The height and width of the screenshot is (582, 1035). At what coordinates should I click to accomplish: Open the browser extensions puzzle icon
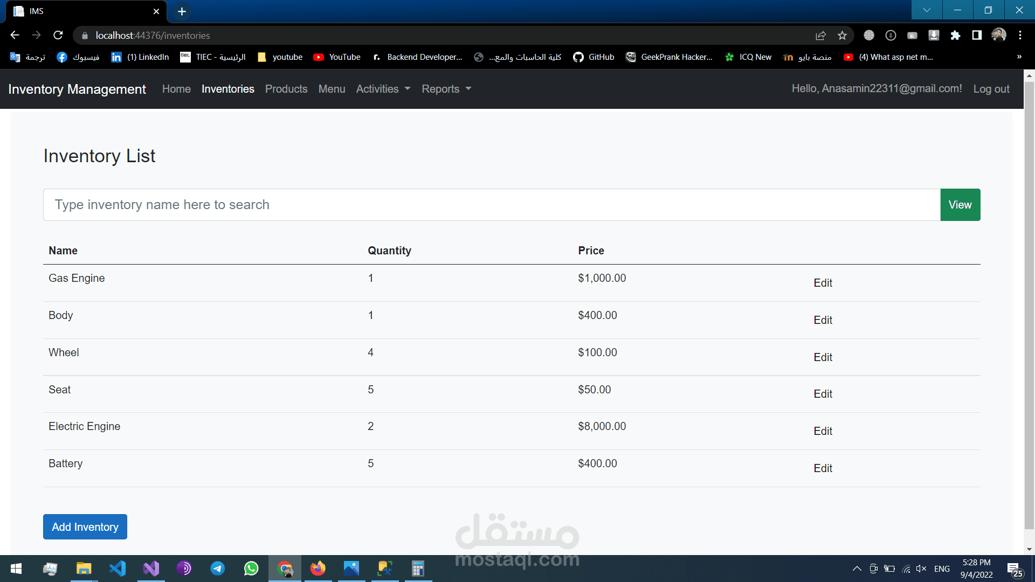coord(956,35)
